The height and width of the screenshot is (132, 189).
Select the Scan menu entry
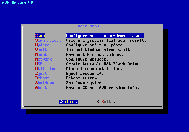40,36
